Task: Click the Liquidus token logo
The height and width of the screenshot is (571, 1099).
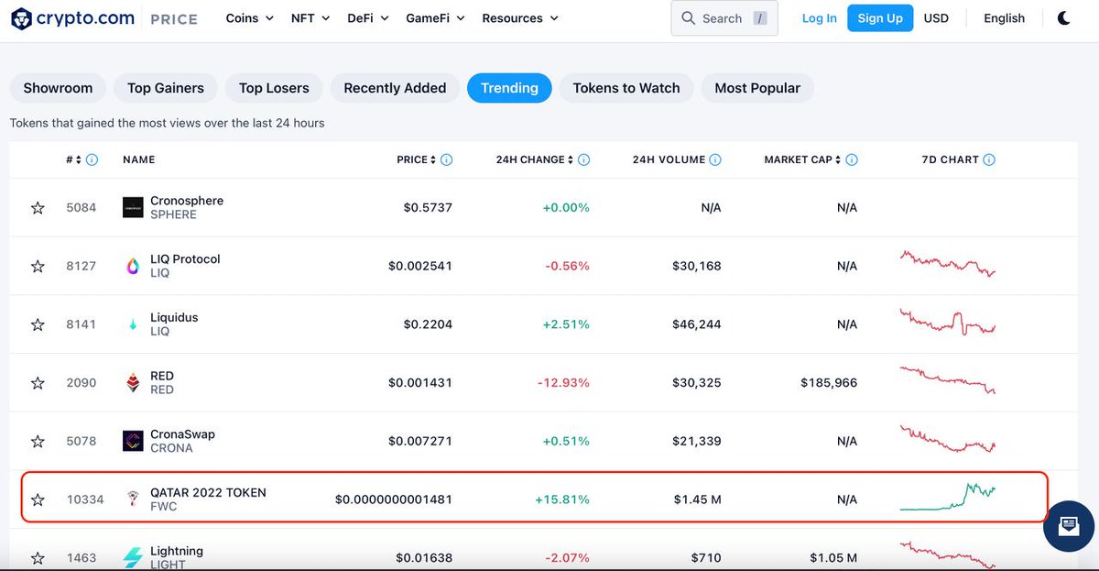Action: (x=133, y=324)
